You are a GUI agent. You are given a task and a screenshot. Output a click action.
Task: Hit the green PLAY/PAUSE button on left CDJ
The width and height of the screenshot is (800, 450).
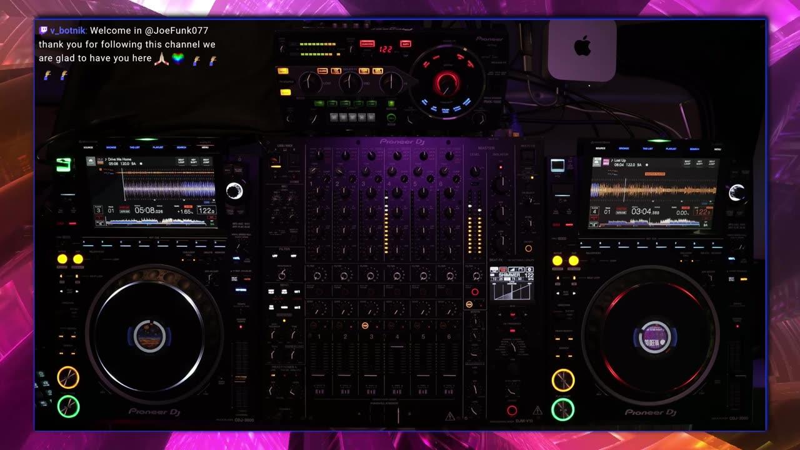(x=68, y=407)
